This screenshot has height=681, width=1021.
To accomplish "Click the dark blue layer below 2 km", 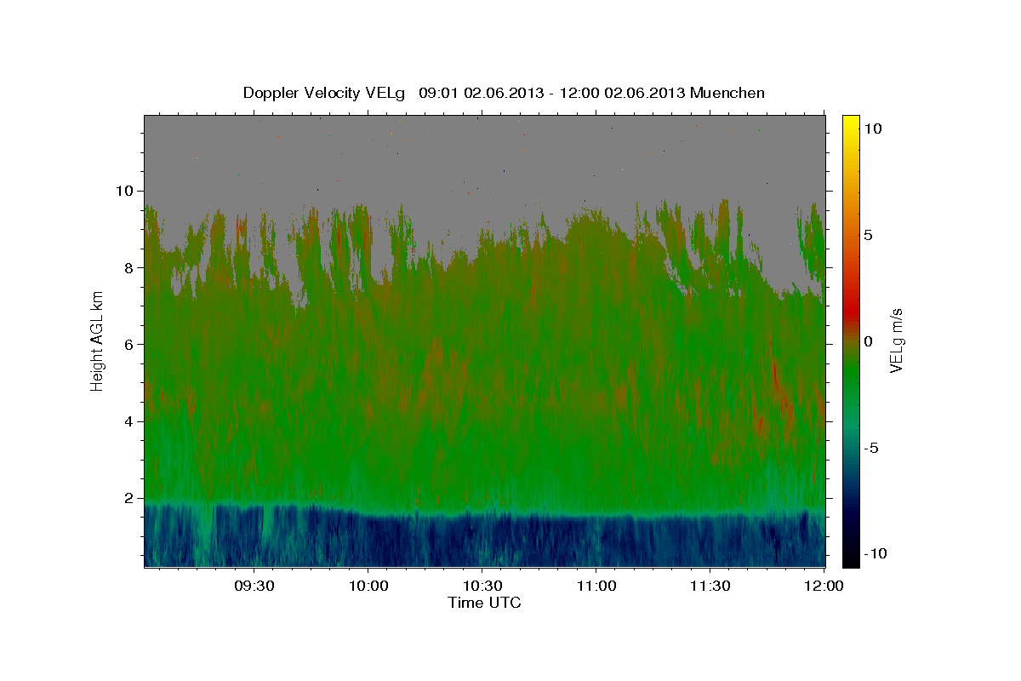I will (485, 541).
